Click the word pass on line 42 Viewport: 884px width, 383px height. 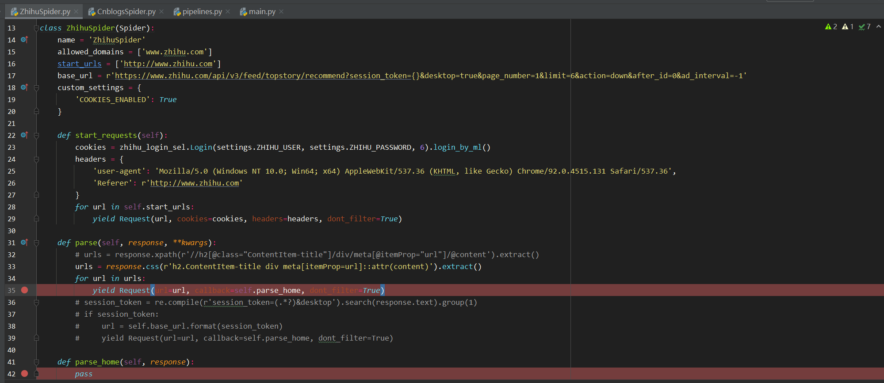coord(84,374)
